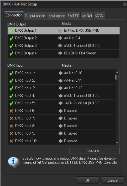Click the input arrow beside sACN 2 unicast
Viewport: 127px width, 186px height.
(x=60, y=103)
